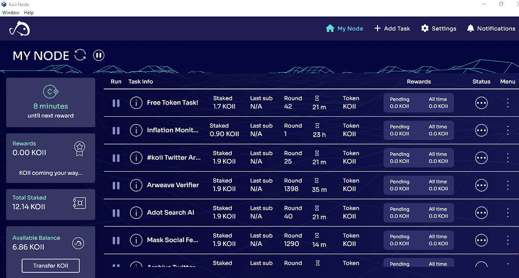
Task: Click the Available Balance icon
Action: click(78, 243)
